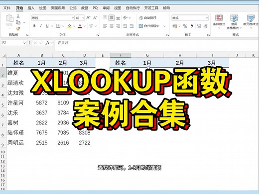Switch to the PQ tab
Image resolution: width=259 pixels, height=194 pixels.
tap(95, 8)
